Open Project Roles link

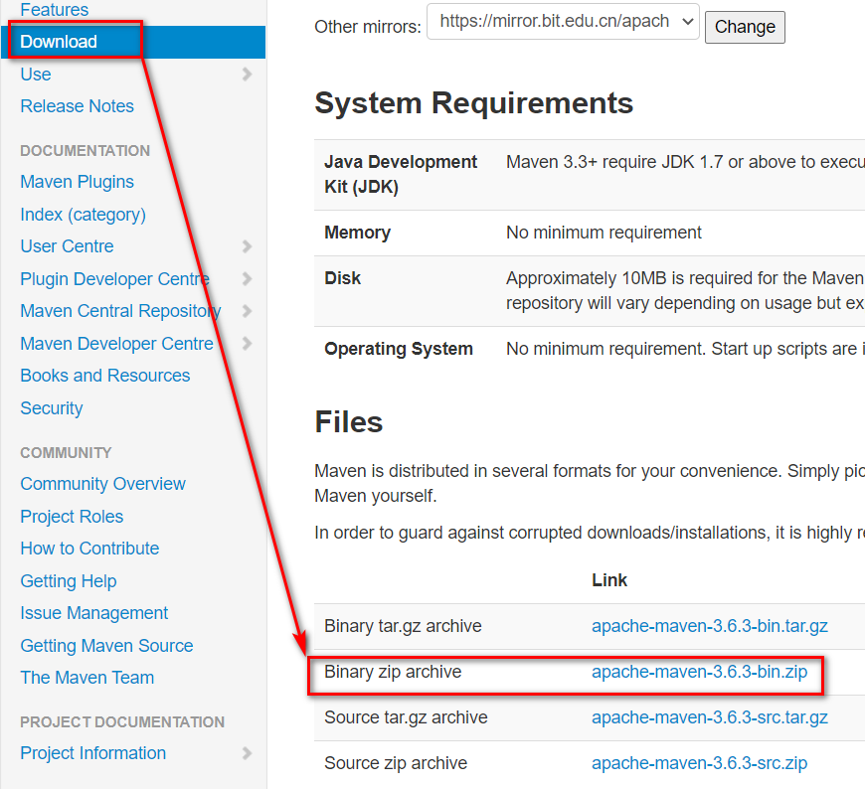pyautogui.click(x=72, y=516)
